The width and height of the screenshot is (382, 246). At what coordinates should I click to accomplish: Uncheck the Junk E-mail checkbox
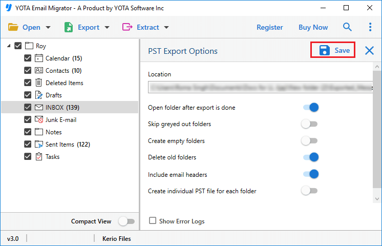pos(28,119)
